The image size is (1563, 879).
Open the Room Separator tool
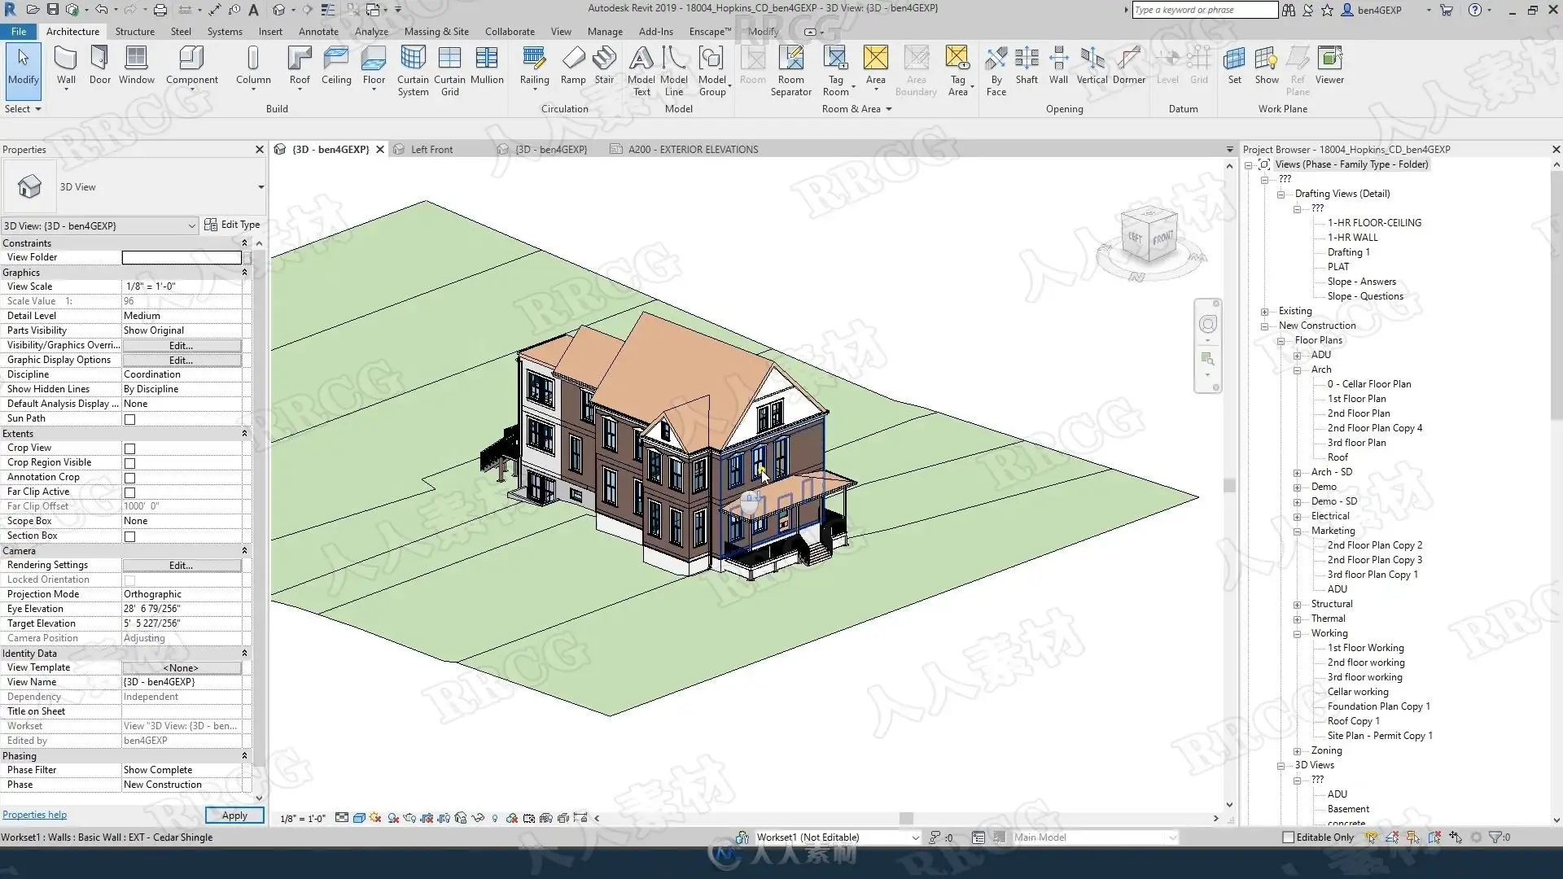pos(791,71)
